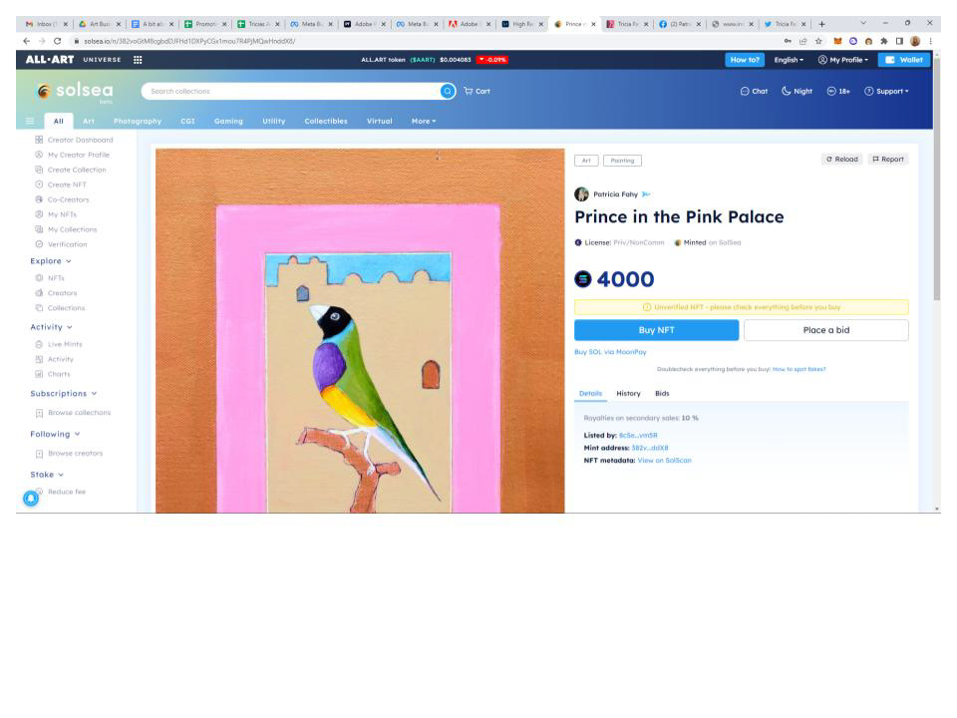
Task: Open a new browser tab
Action: tap(821, 24)
